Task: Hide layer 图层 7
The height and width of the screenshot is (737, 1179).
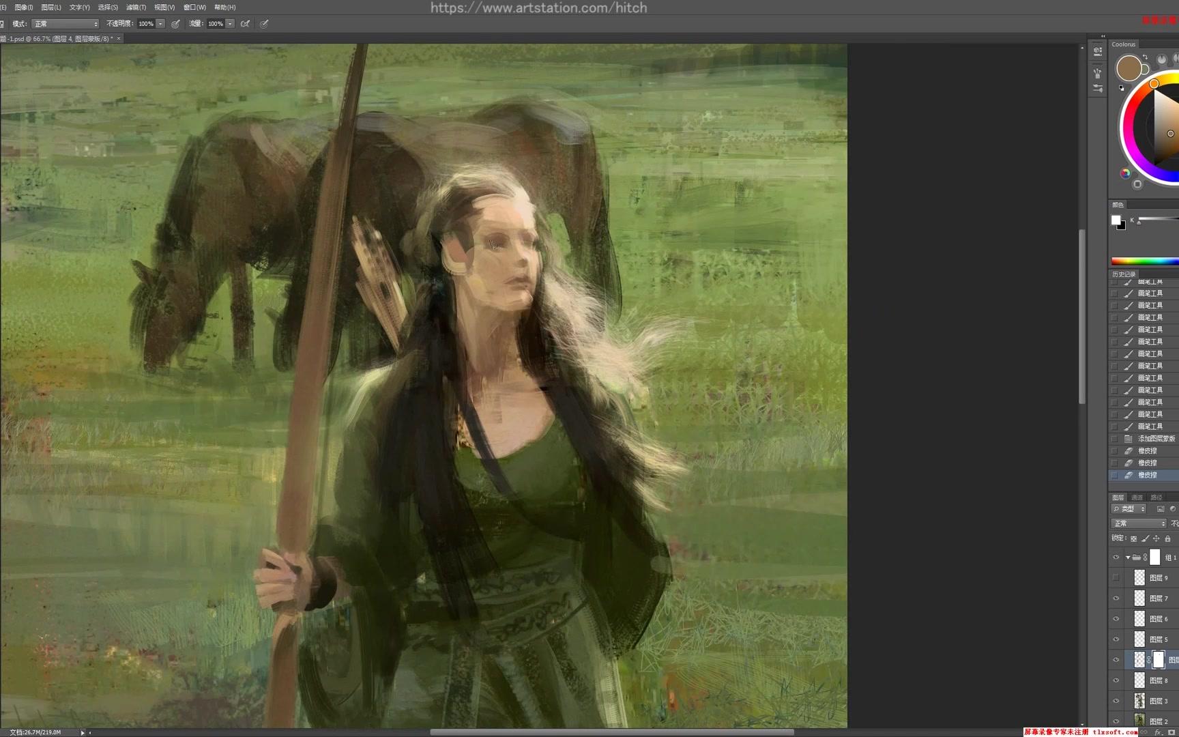Action: point(1116,598)
